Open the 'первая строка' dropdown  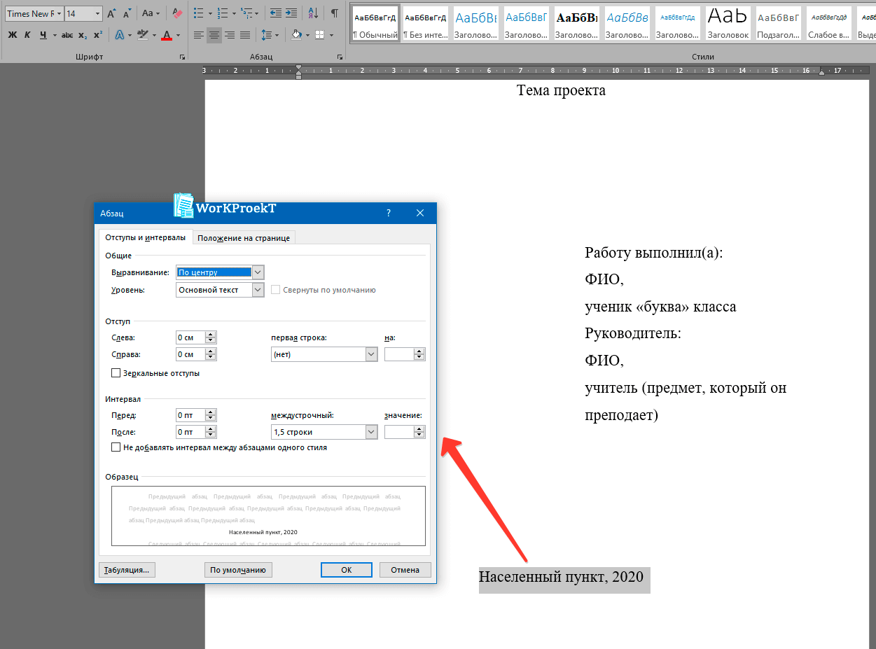371,354
